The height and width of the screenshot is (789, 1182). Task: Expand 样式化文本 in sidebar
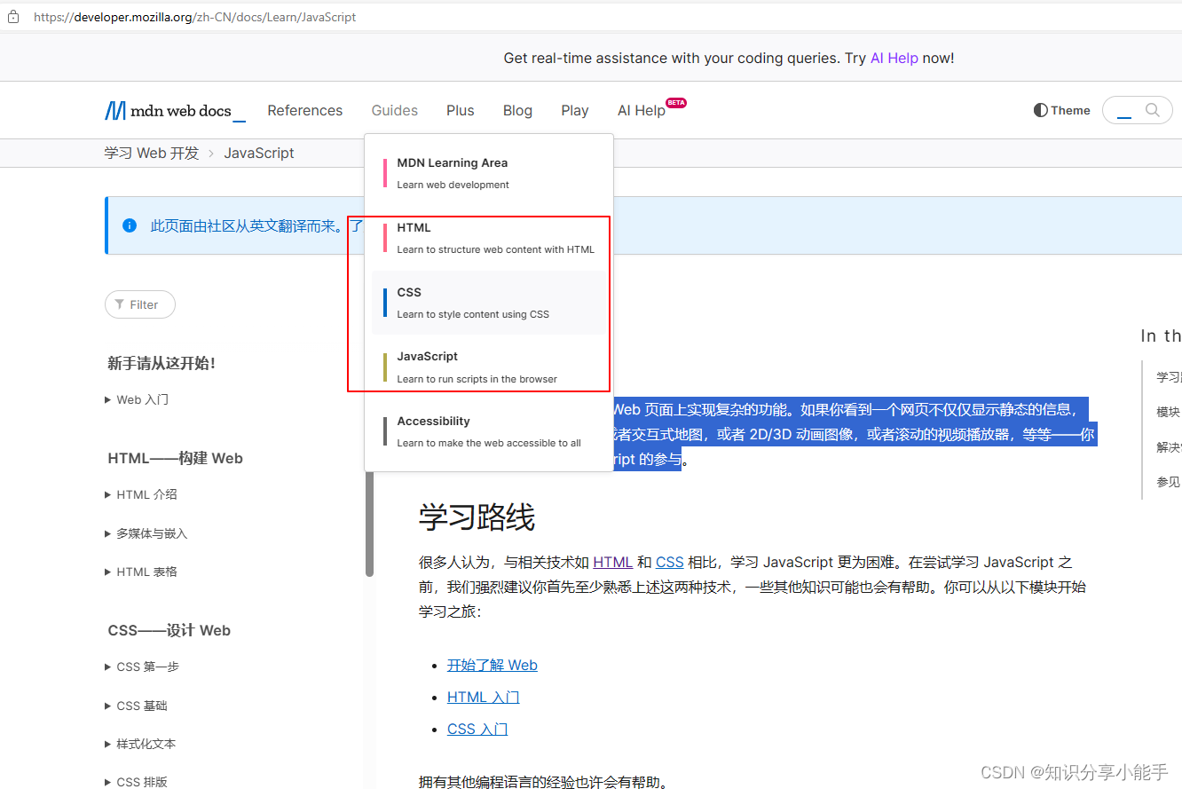click(140, 744)
